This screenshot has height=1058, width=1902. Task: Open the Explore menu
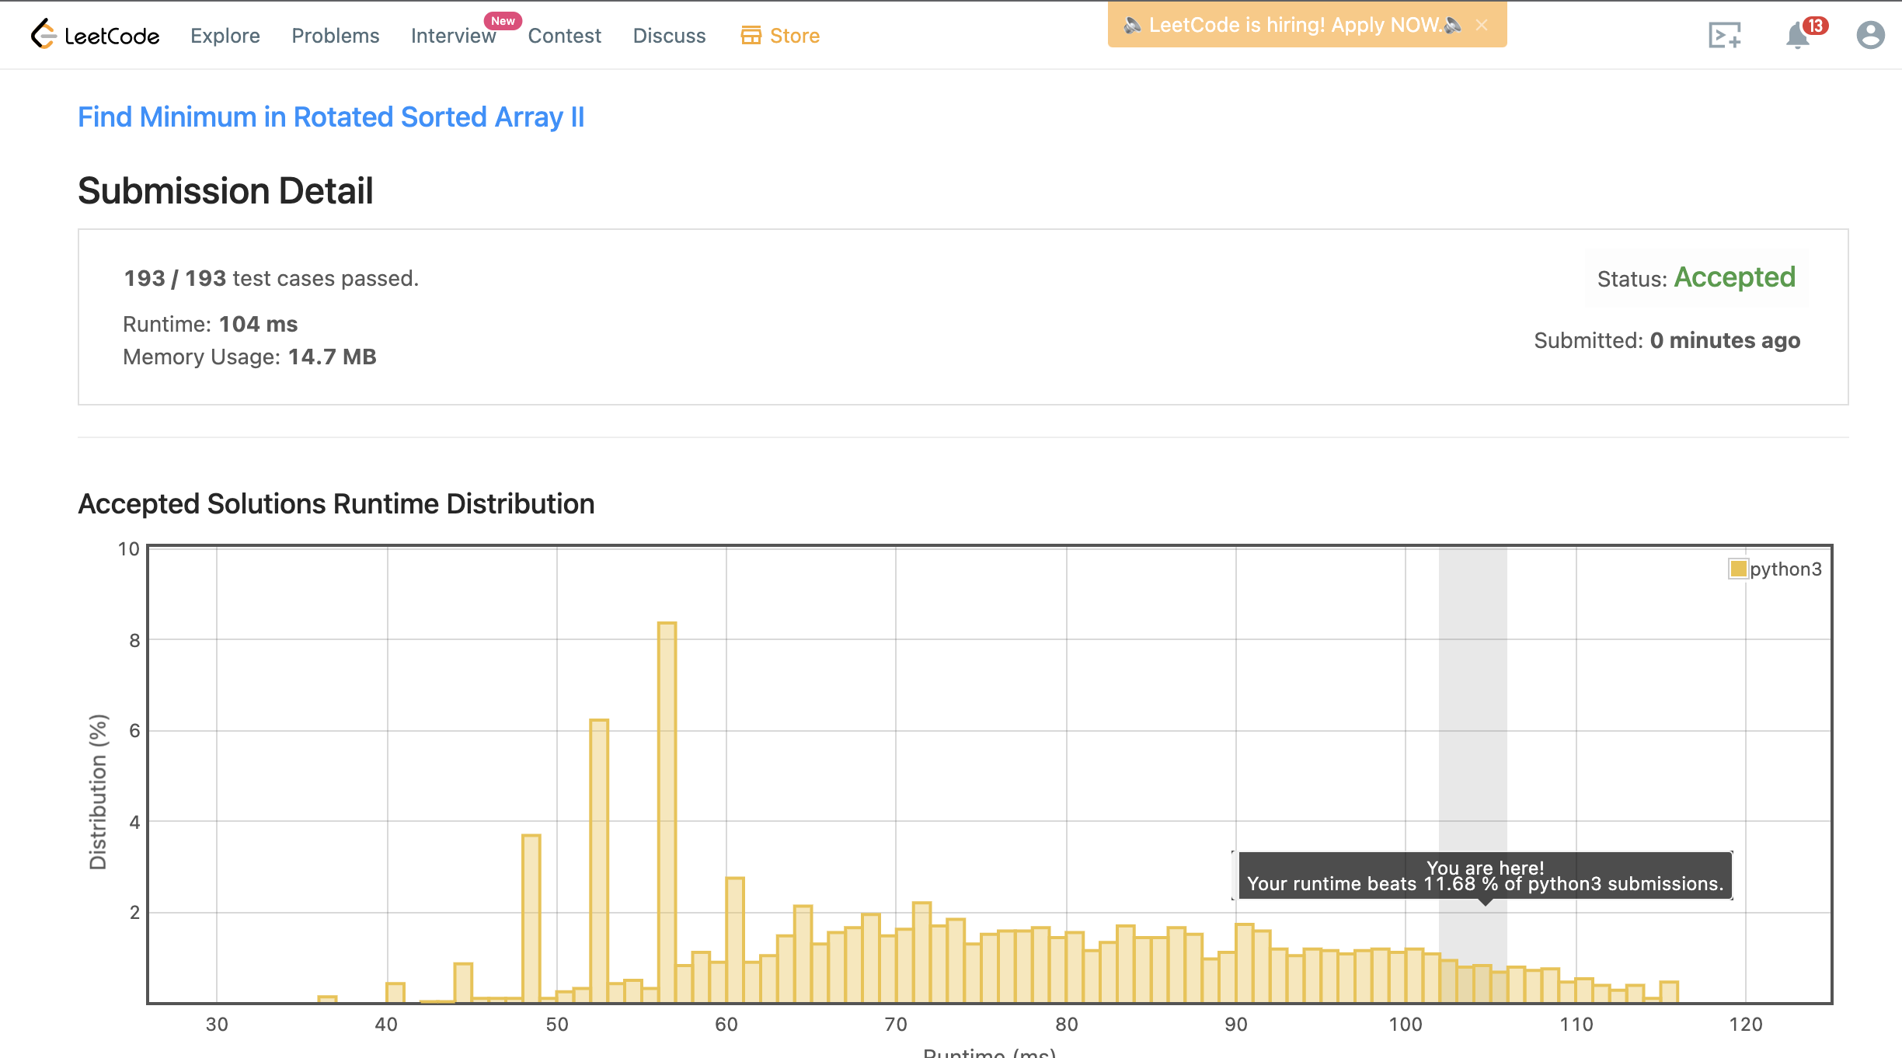225,36
